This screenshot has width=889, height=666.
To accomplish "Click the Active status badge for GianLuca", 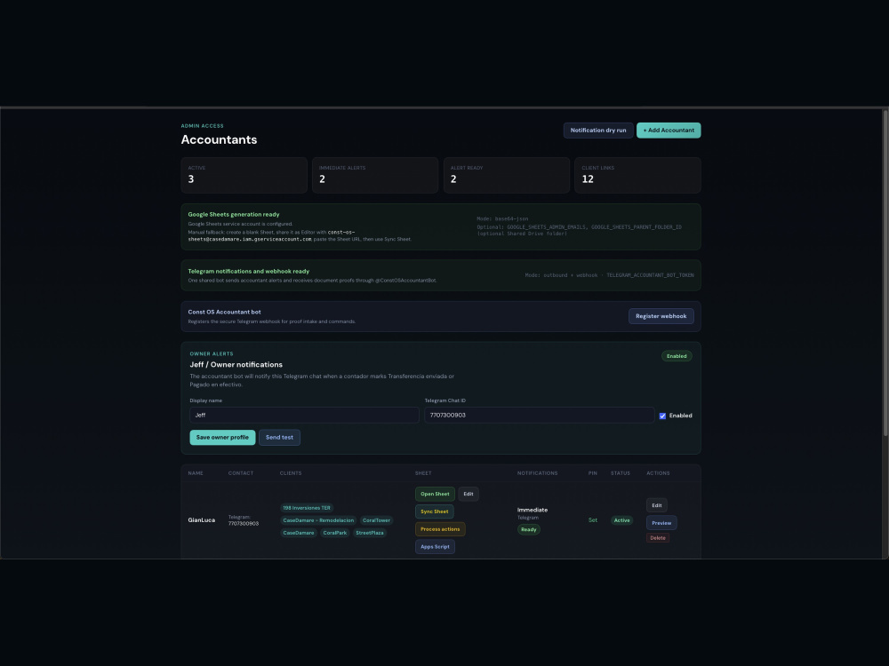I will (x=621, y=520).
